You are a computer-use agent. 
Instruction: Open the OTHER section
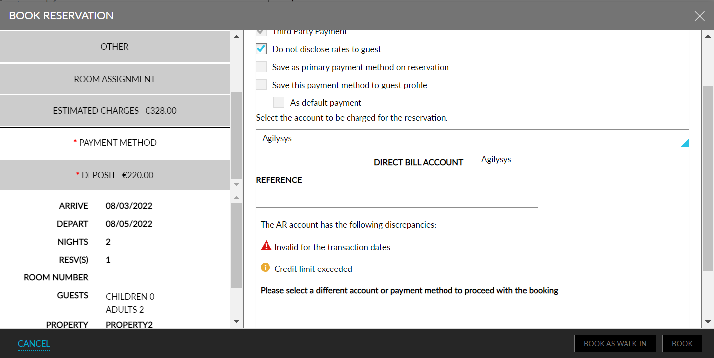point(115,47)
